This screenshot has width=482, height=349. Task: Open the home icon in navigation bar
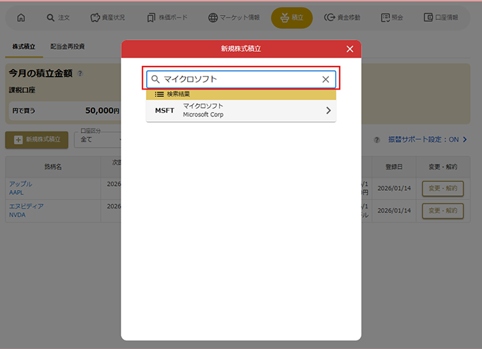[x=21, y=18]
